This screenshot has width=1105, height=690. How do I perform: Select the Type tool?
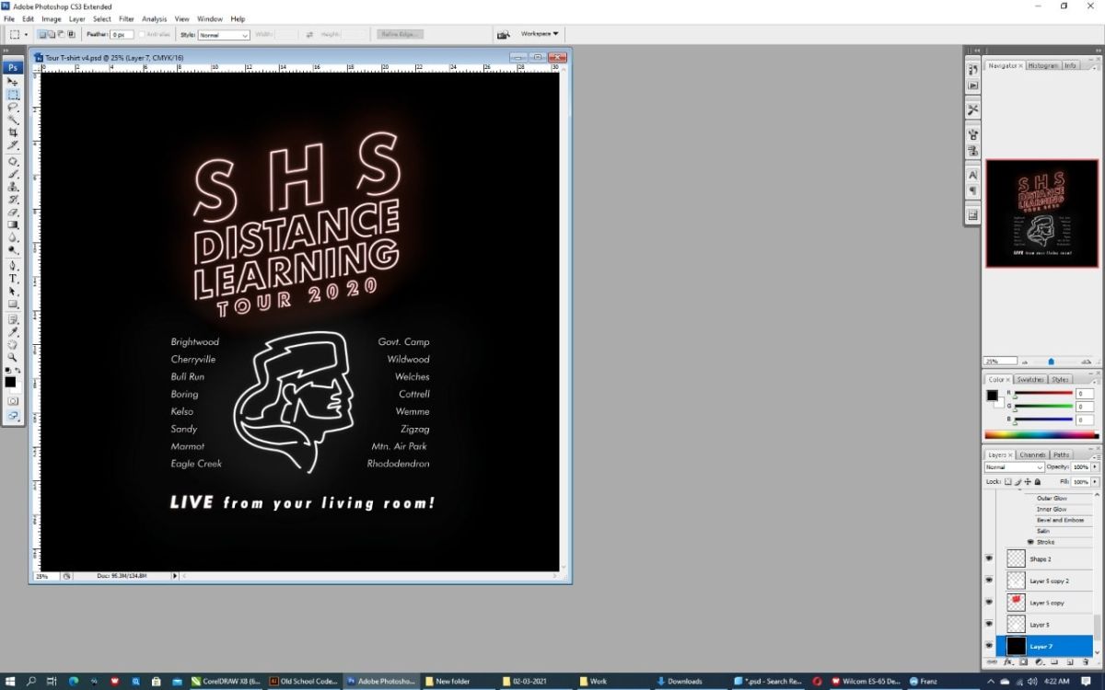click(x=13, y=279)
